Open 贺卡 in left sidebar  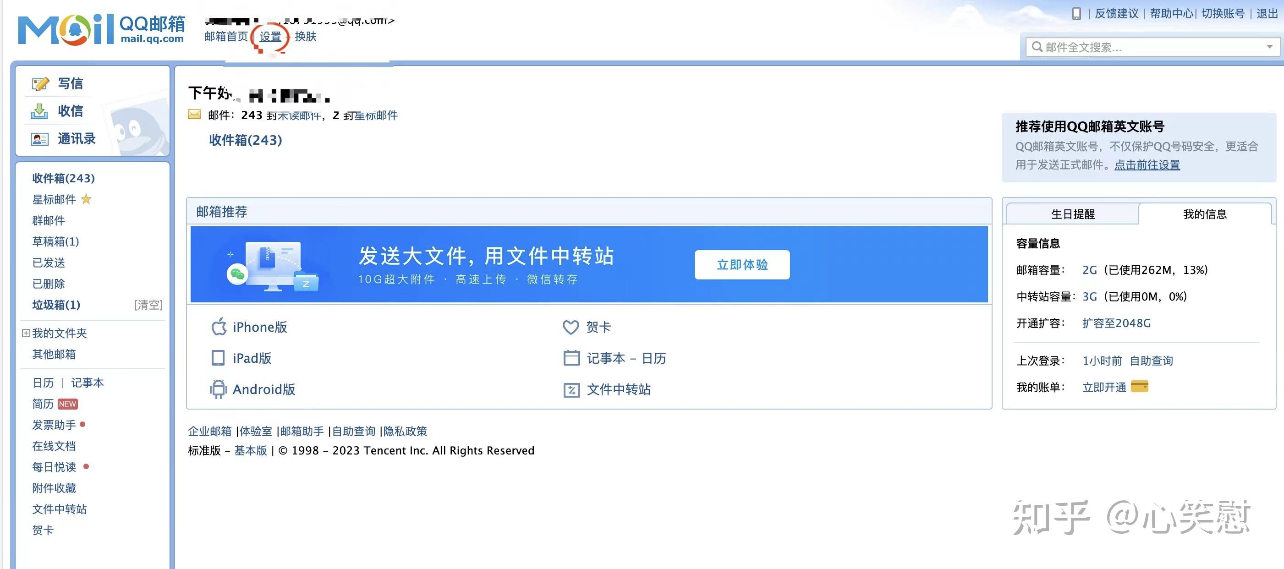(43, 530)
